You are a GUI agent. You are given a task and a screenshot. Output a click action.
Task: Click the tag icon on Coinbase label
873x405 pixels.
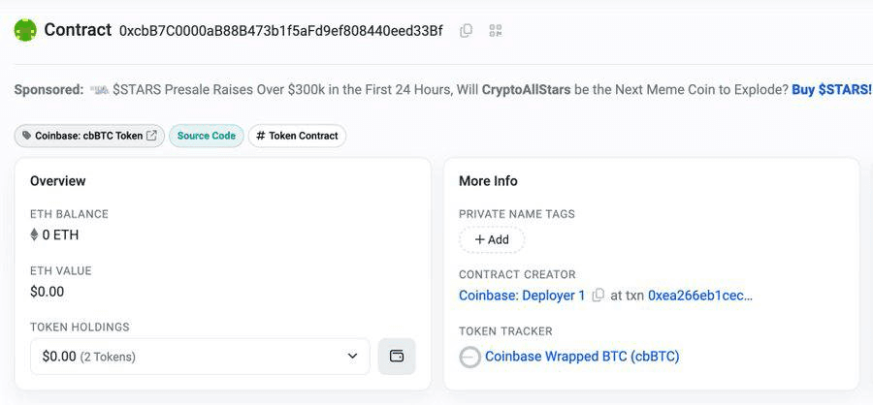[x=27, y=136]
